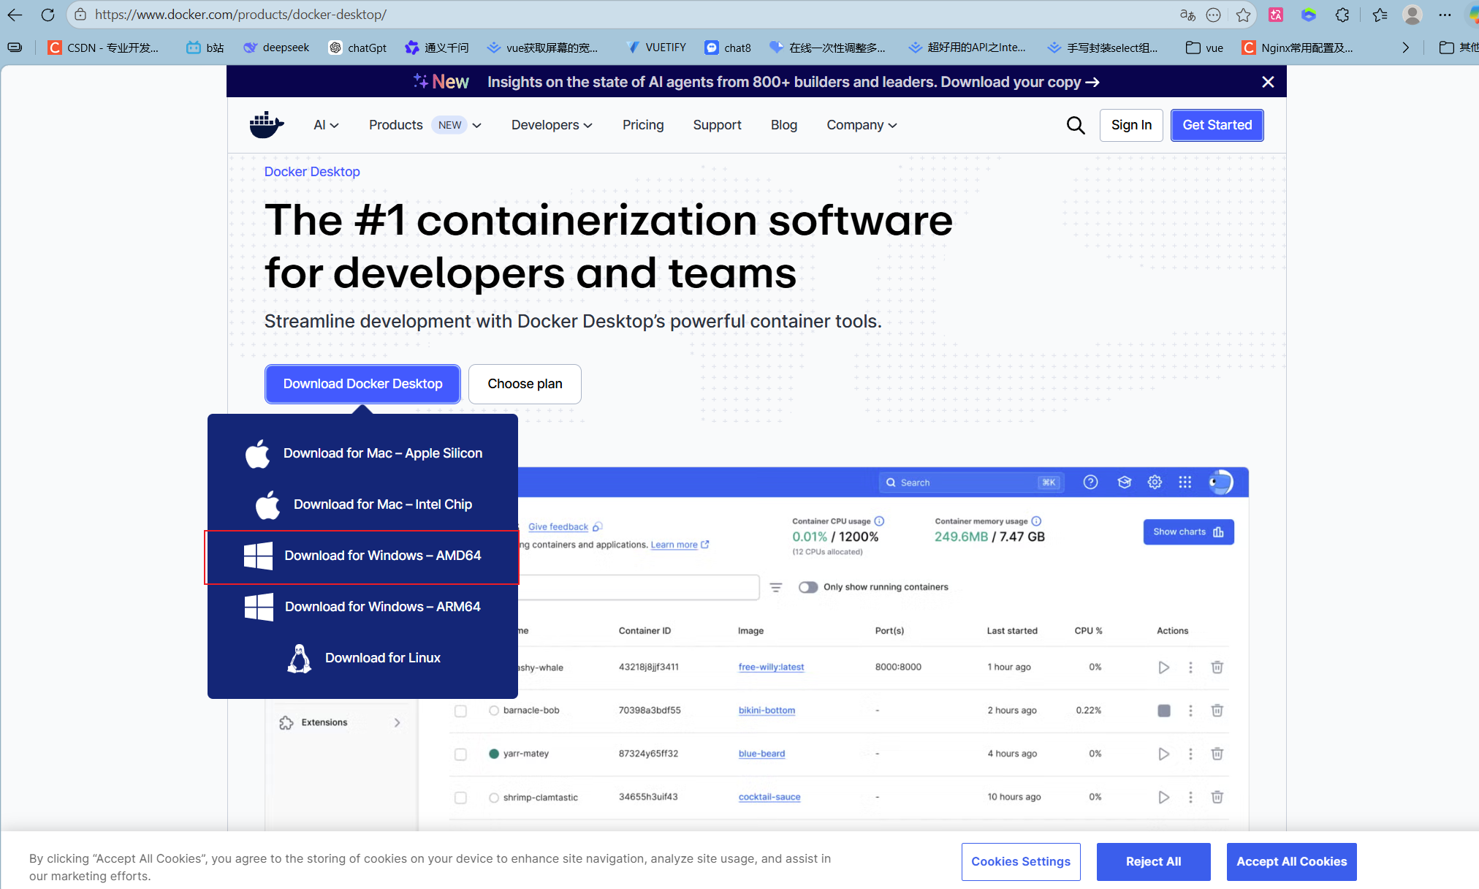Open the deepseek bookmark

coord(276,48)
